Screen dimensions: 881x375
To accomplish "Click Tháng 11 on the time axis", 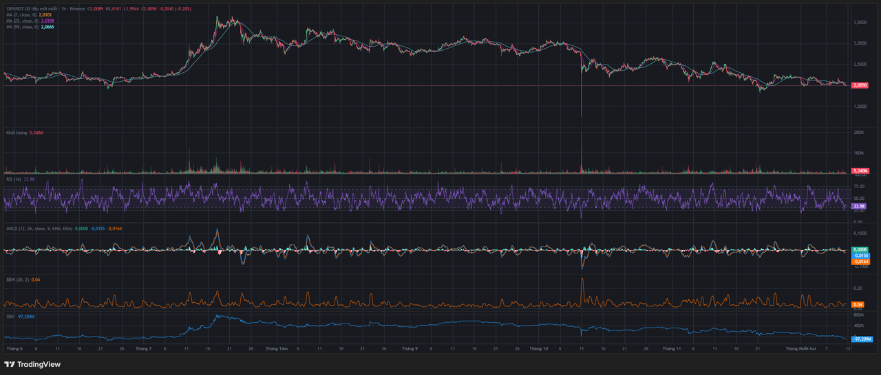I will pyautogui.click(x=671, y=349).
